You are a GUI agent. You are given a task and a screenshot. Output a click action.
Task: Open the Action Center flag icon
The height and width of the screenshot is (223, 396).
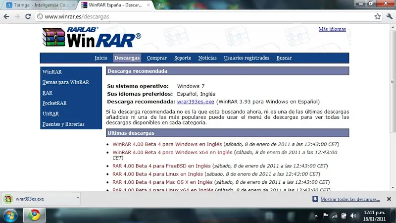pyautogui.click(x=325, y=216)
